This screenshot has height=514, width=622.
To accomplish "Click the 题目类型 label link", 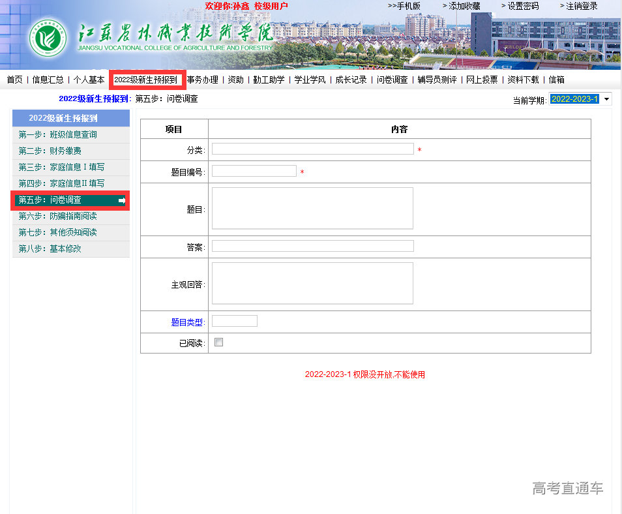I will 187,322.
